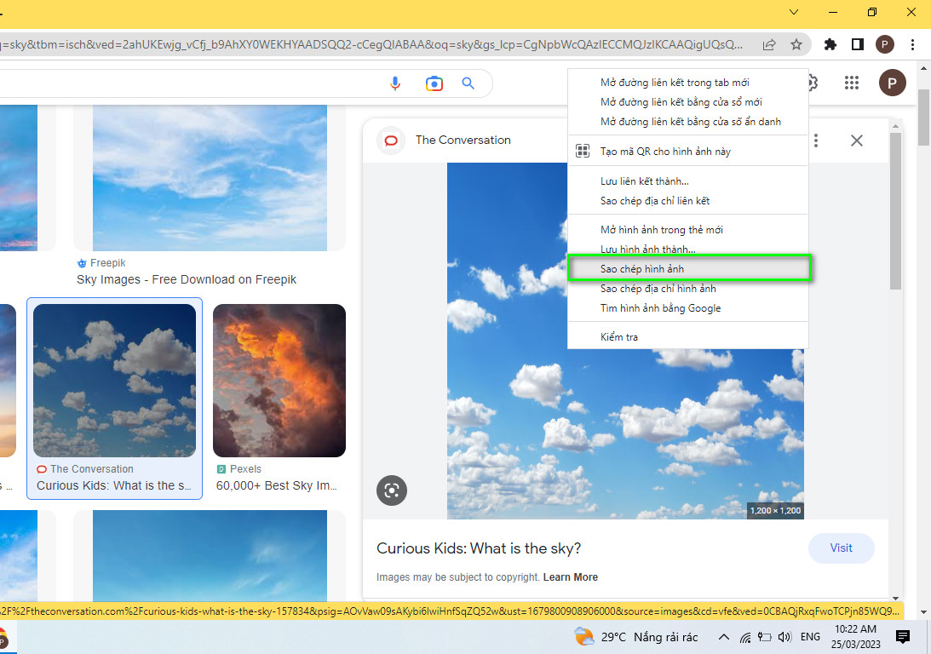Open the Google account avatar P
Screen dimensions: 931x654
[892, 83]
